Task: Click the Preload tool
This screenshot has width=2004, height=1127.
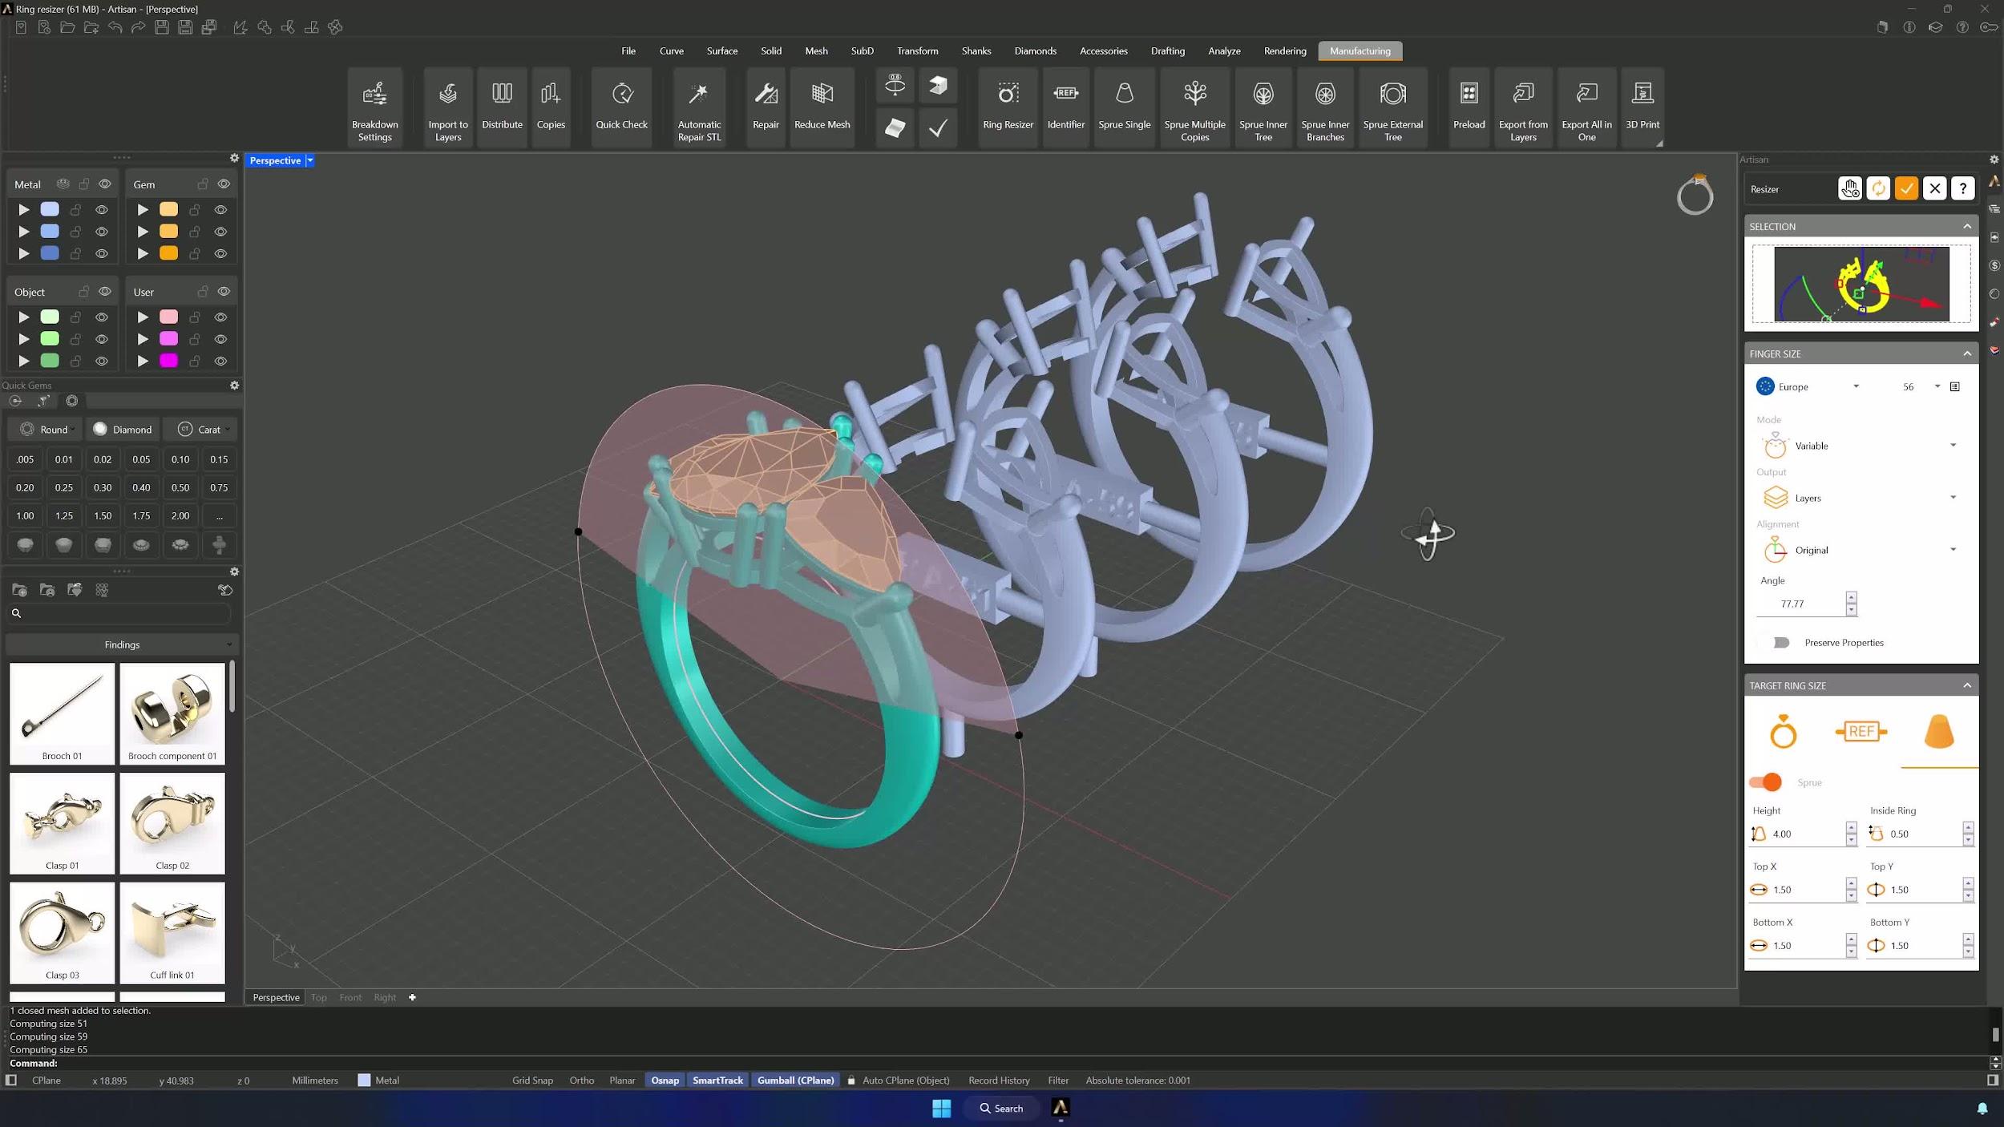Action: [x=1469, y=108]
